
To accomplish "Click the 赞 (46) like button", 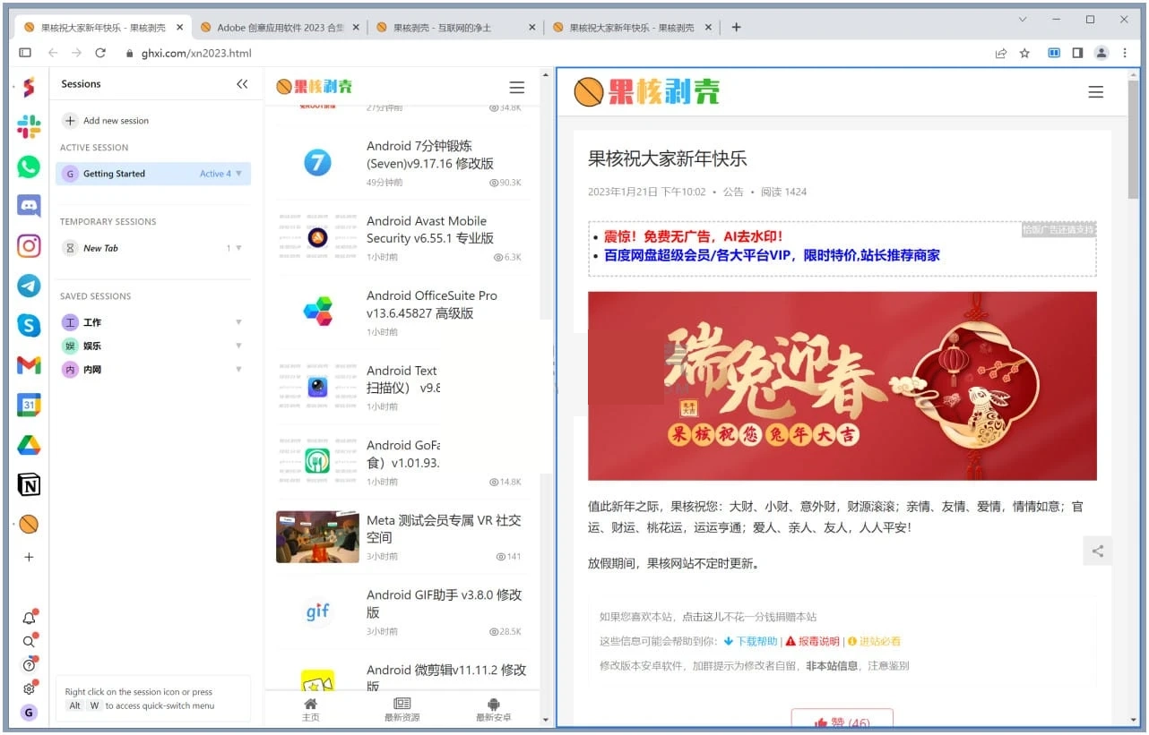I will coord(842,719).
